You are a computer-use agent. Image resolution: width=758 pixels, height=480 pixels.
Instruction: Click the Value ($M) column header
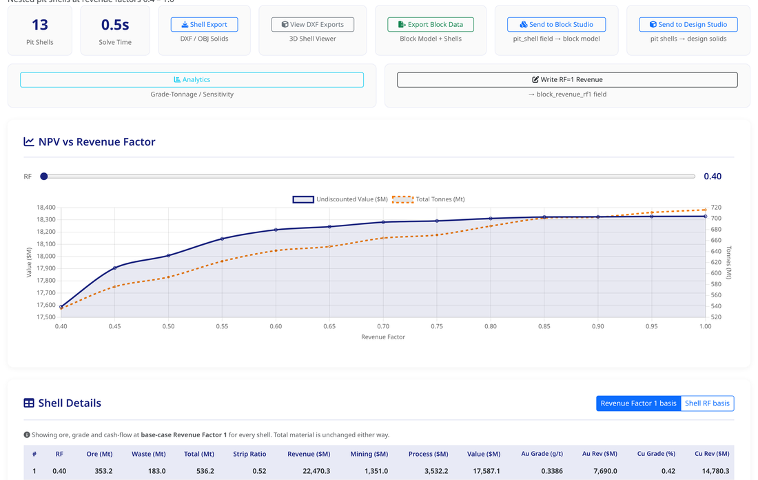tap(484, 454)
